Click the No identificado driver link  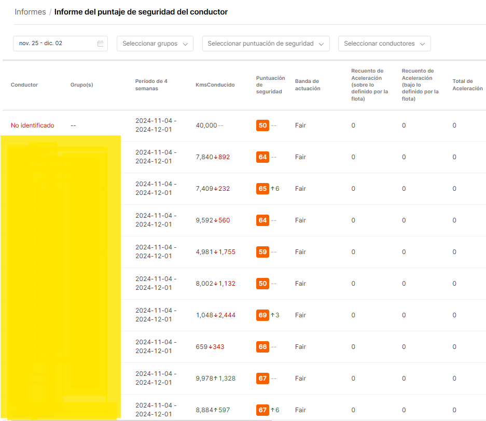[x=33, y=125]
